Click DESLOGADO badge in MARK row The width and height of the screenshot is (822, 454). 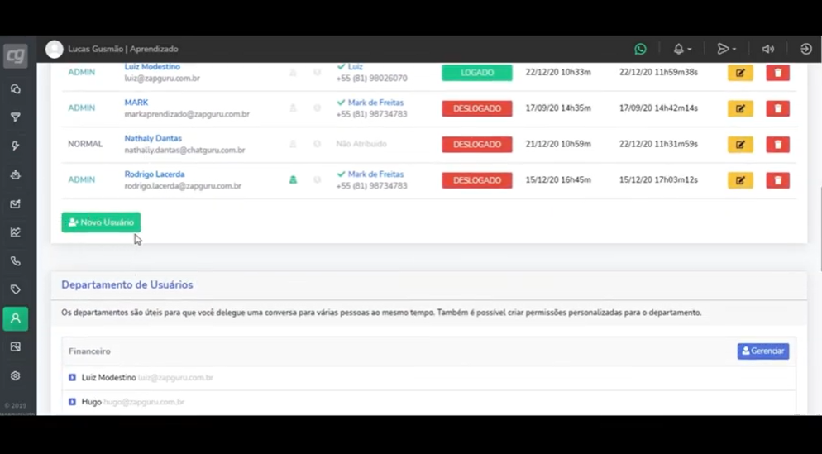point(477,108)
